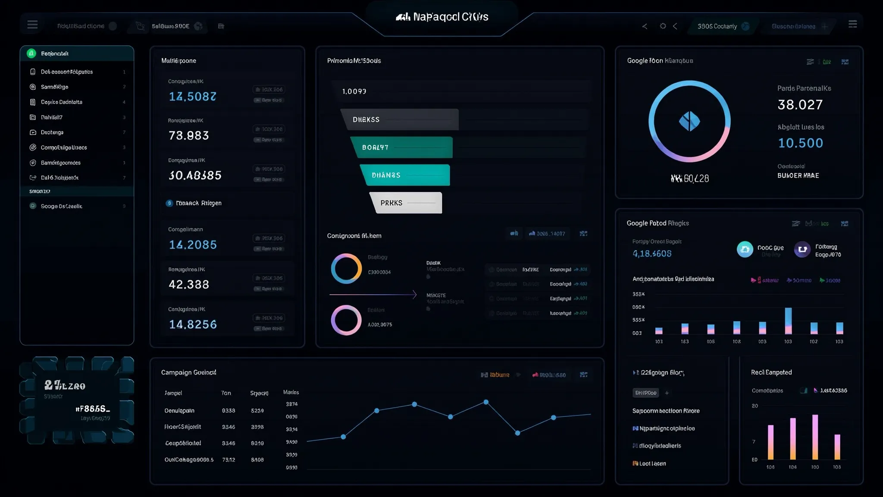Viewport: 883px width, 497px height.
Task: Tick the checkbox in the Doonongal table row
Action: coord(491,270)
